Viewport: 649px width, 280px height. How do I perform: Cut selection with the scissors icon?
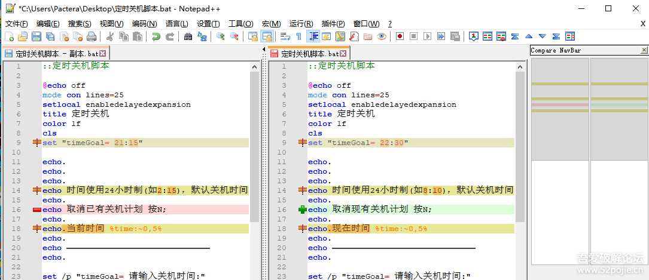(x=109, y=36)
